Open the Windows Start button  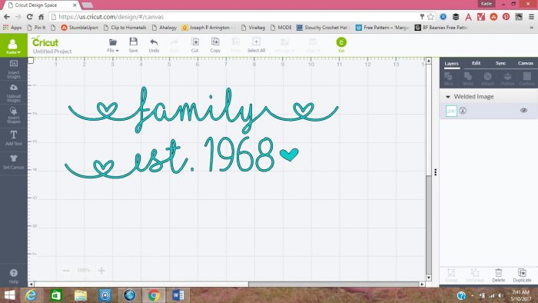[x=9, y=295]
